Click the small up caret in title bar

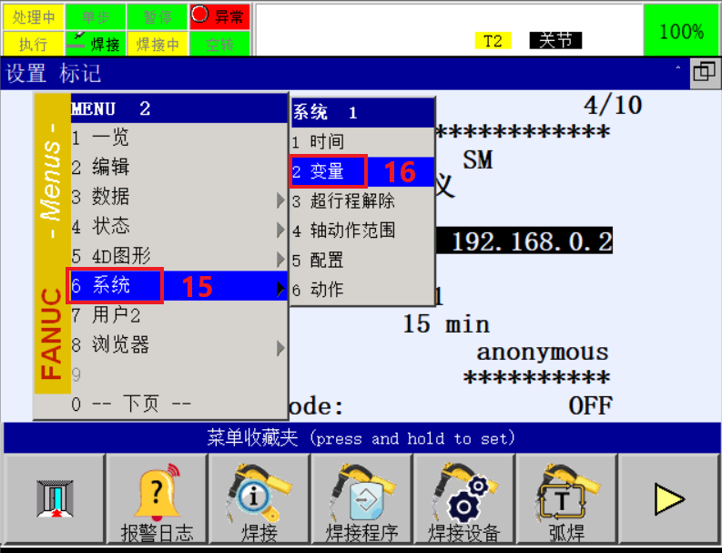677,68
